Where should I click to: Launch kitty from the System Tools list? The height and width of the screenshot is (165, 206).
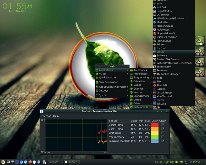click(174, 4)
